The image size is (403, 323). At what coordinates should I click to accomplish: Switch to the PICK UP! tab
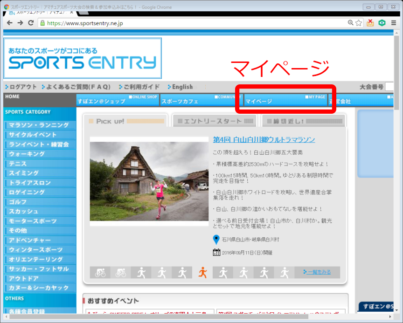coord(125,121)
